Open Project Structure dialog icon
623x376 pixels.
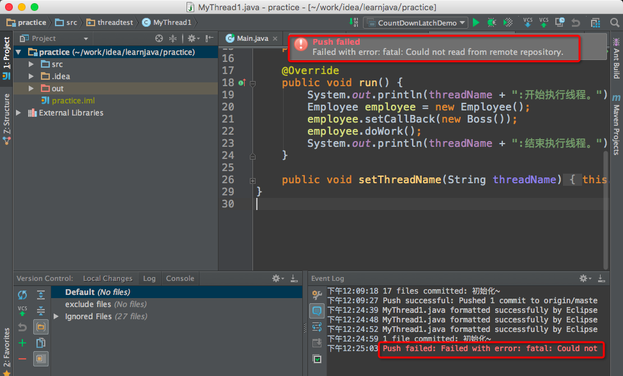(595, 22)
